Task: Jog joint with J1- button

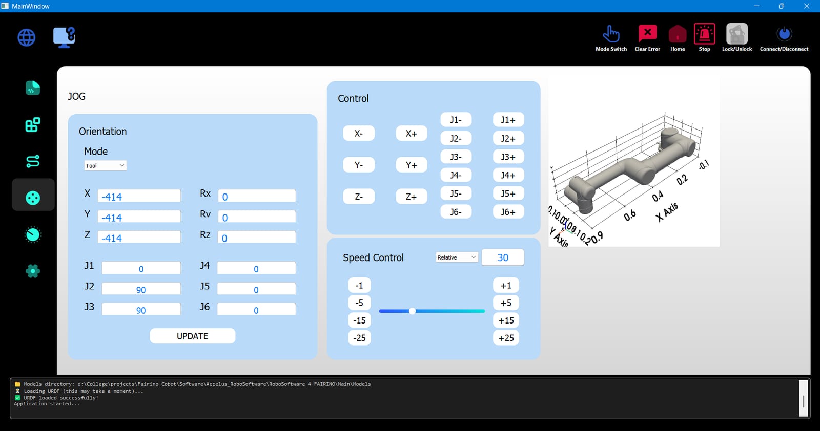Action: [456, 120]
